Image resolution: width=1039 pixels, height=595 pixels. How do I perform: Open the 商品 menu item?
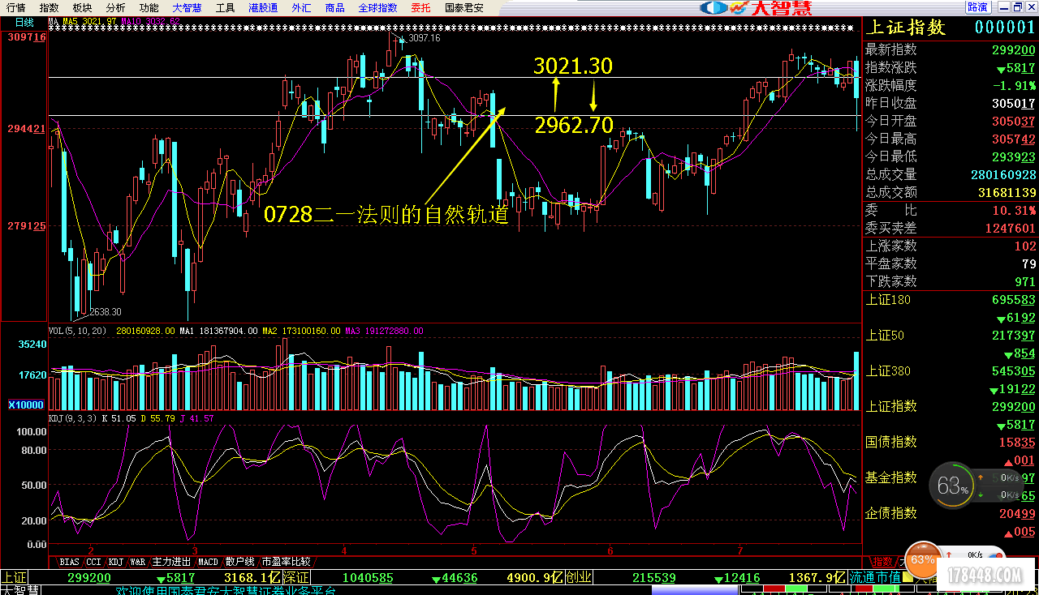[x=334, y=7]
